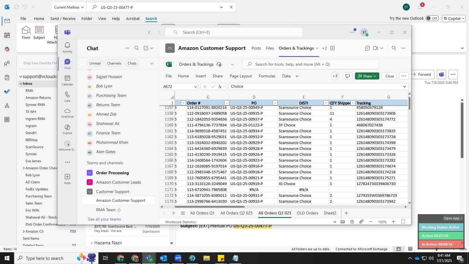The width and height of the screenshot is (469, 264).
Task: Open Teams icon in Outlook message actions
Action: point(441,75)
